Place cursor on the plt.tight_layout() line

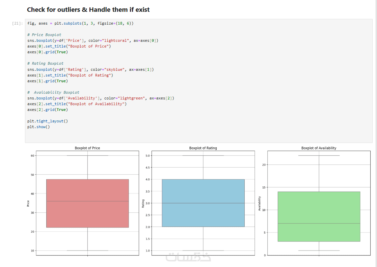point(48,121)
